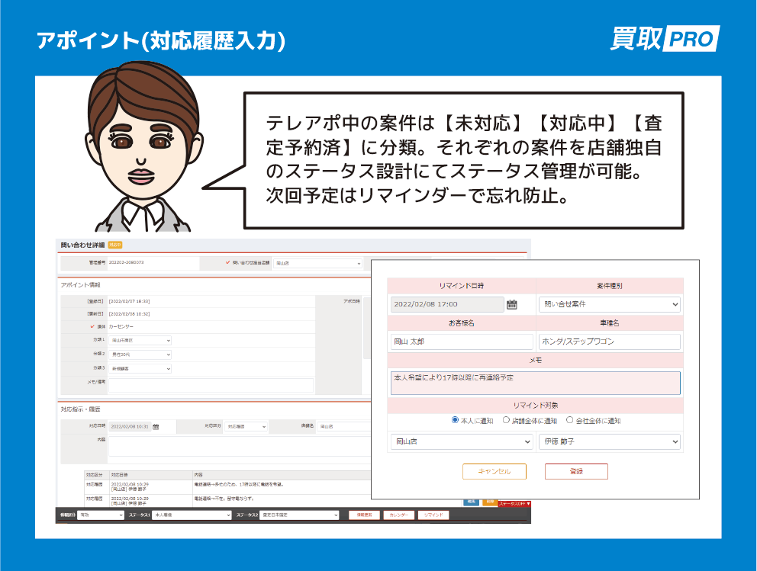Open the 案件種別 dropdown showing 問い合せ案件
The height and width of the screenshot is (571, 757).
click(608, 303)
